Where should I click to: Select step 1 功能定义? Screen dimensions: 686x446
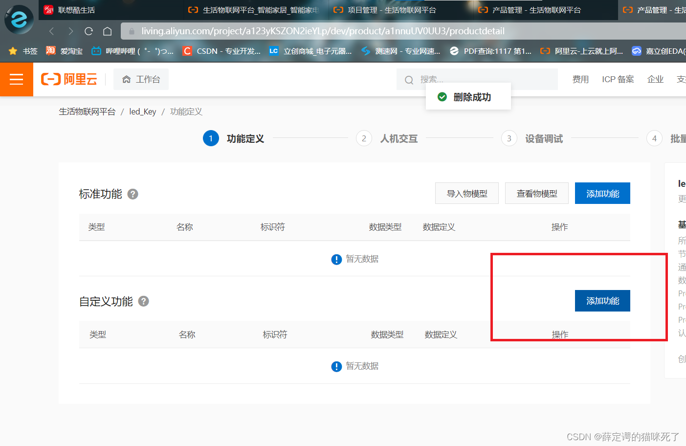[x=234, y=138]
